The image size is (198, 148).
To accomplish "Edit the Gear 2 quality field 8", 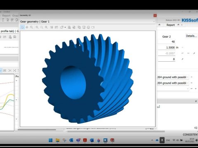I will click(167, 59).
